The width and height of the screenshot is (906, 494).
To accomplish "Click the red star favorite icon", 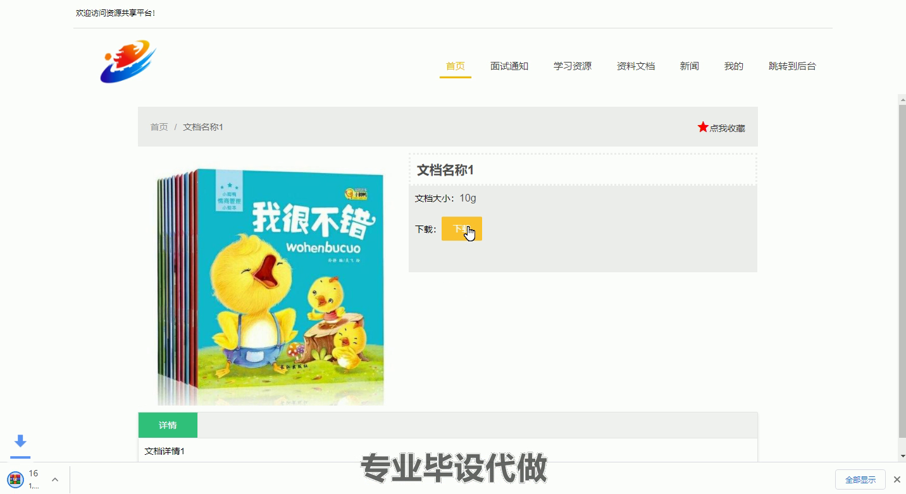I will (x=702, y=127).
